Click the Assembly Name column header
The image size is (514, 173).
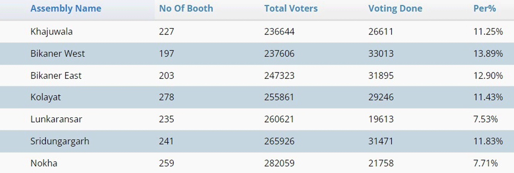(66, 8)
